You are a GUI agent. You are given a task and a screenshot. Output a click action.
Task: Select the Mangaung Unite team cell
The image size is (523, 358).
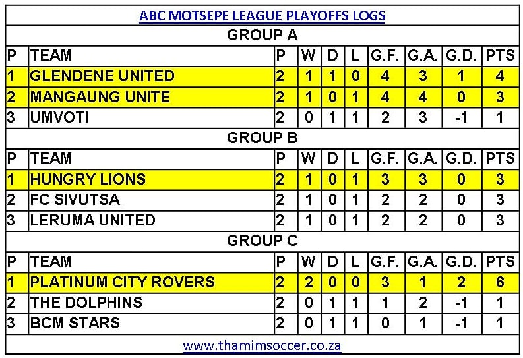coord(100,97)
